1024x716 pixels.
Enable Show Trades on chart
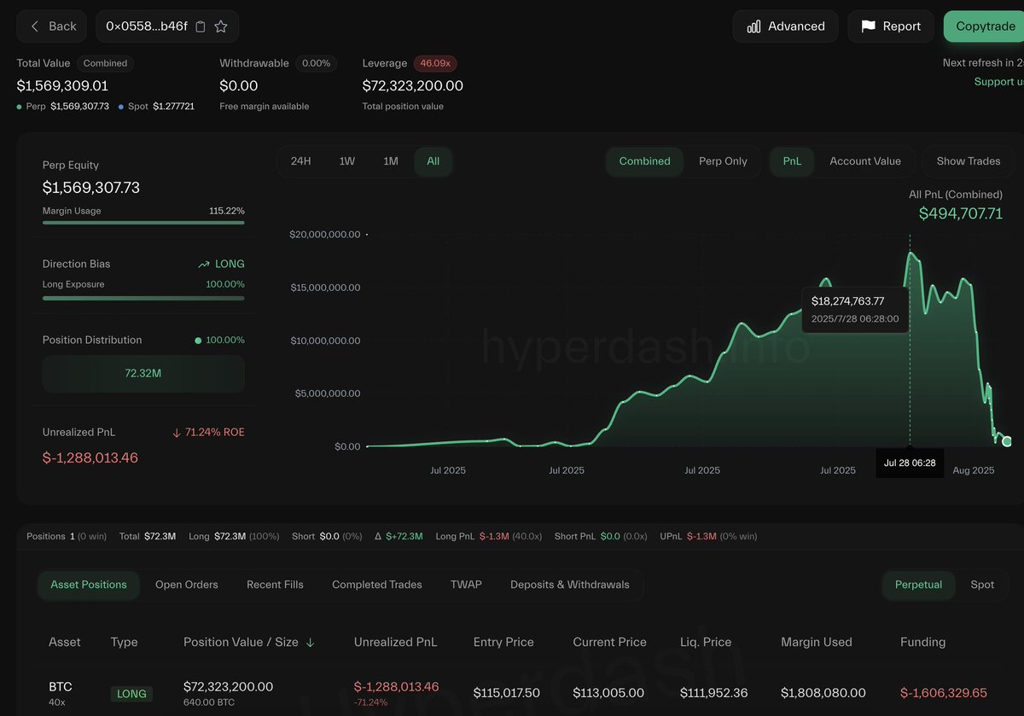point(969,161)
